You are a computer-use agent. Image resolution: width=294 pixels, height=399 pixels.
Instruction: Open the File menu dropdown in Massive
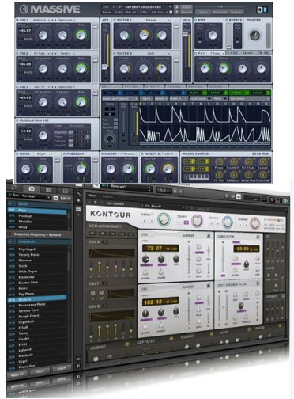tap(109, 7)
